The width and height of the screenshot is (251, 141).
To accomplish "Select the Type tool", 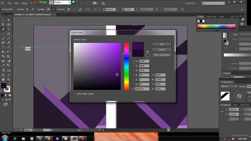I will 9,29.
